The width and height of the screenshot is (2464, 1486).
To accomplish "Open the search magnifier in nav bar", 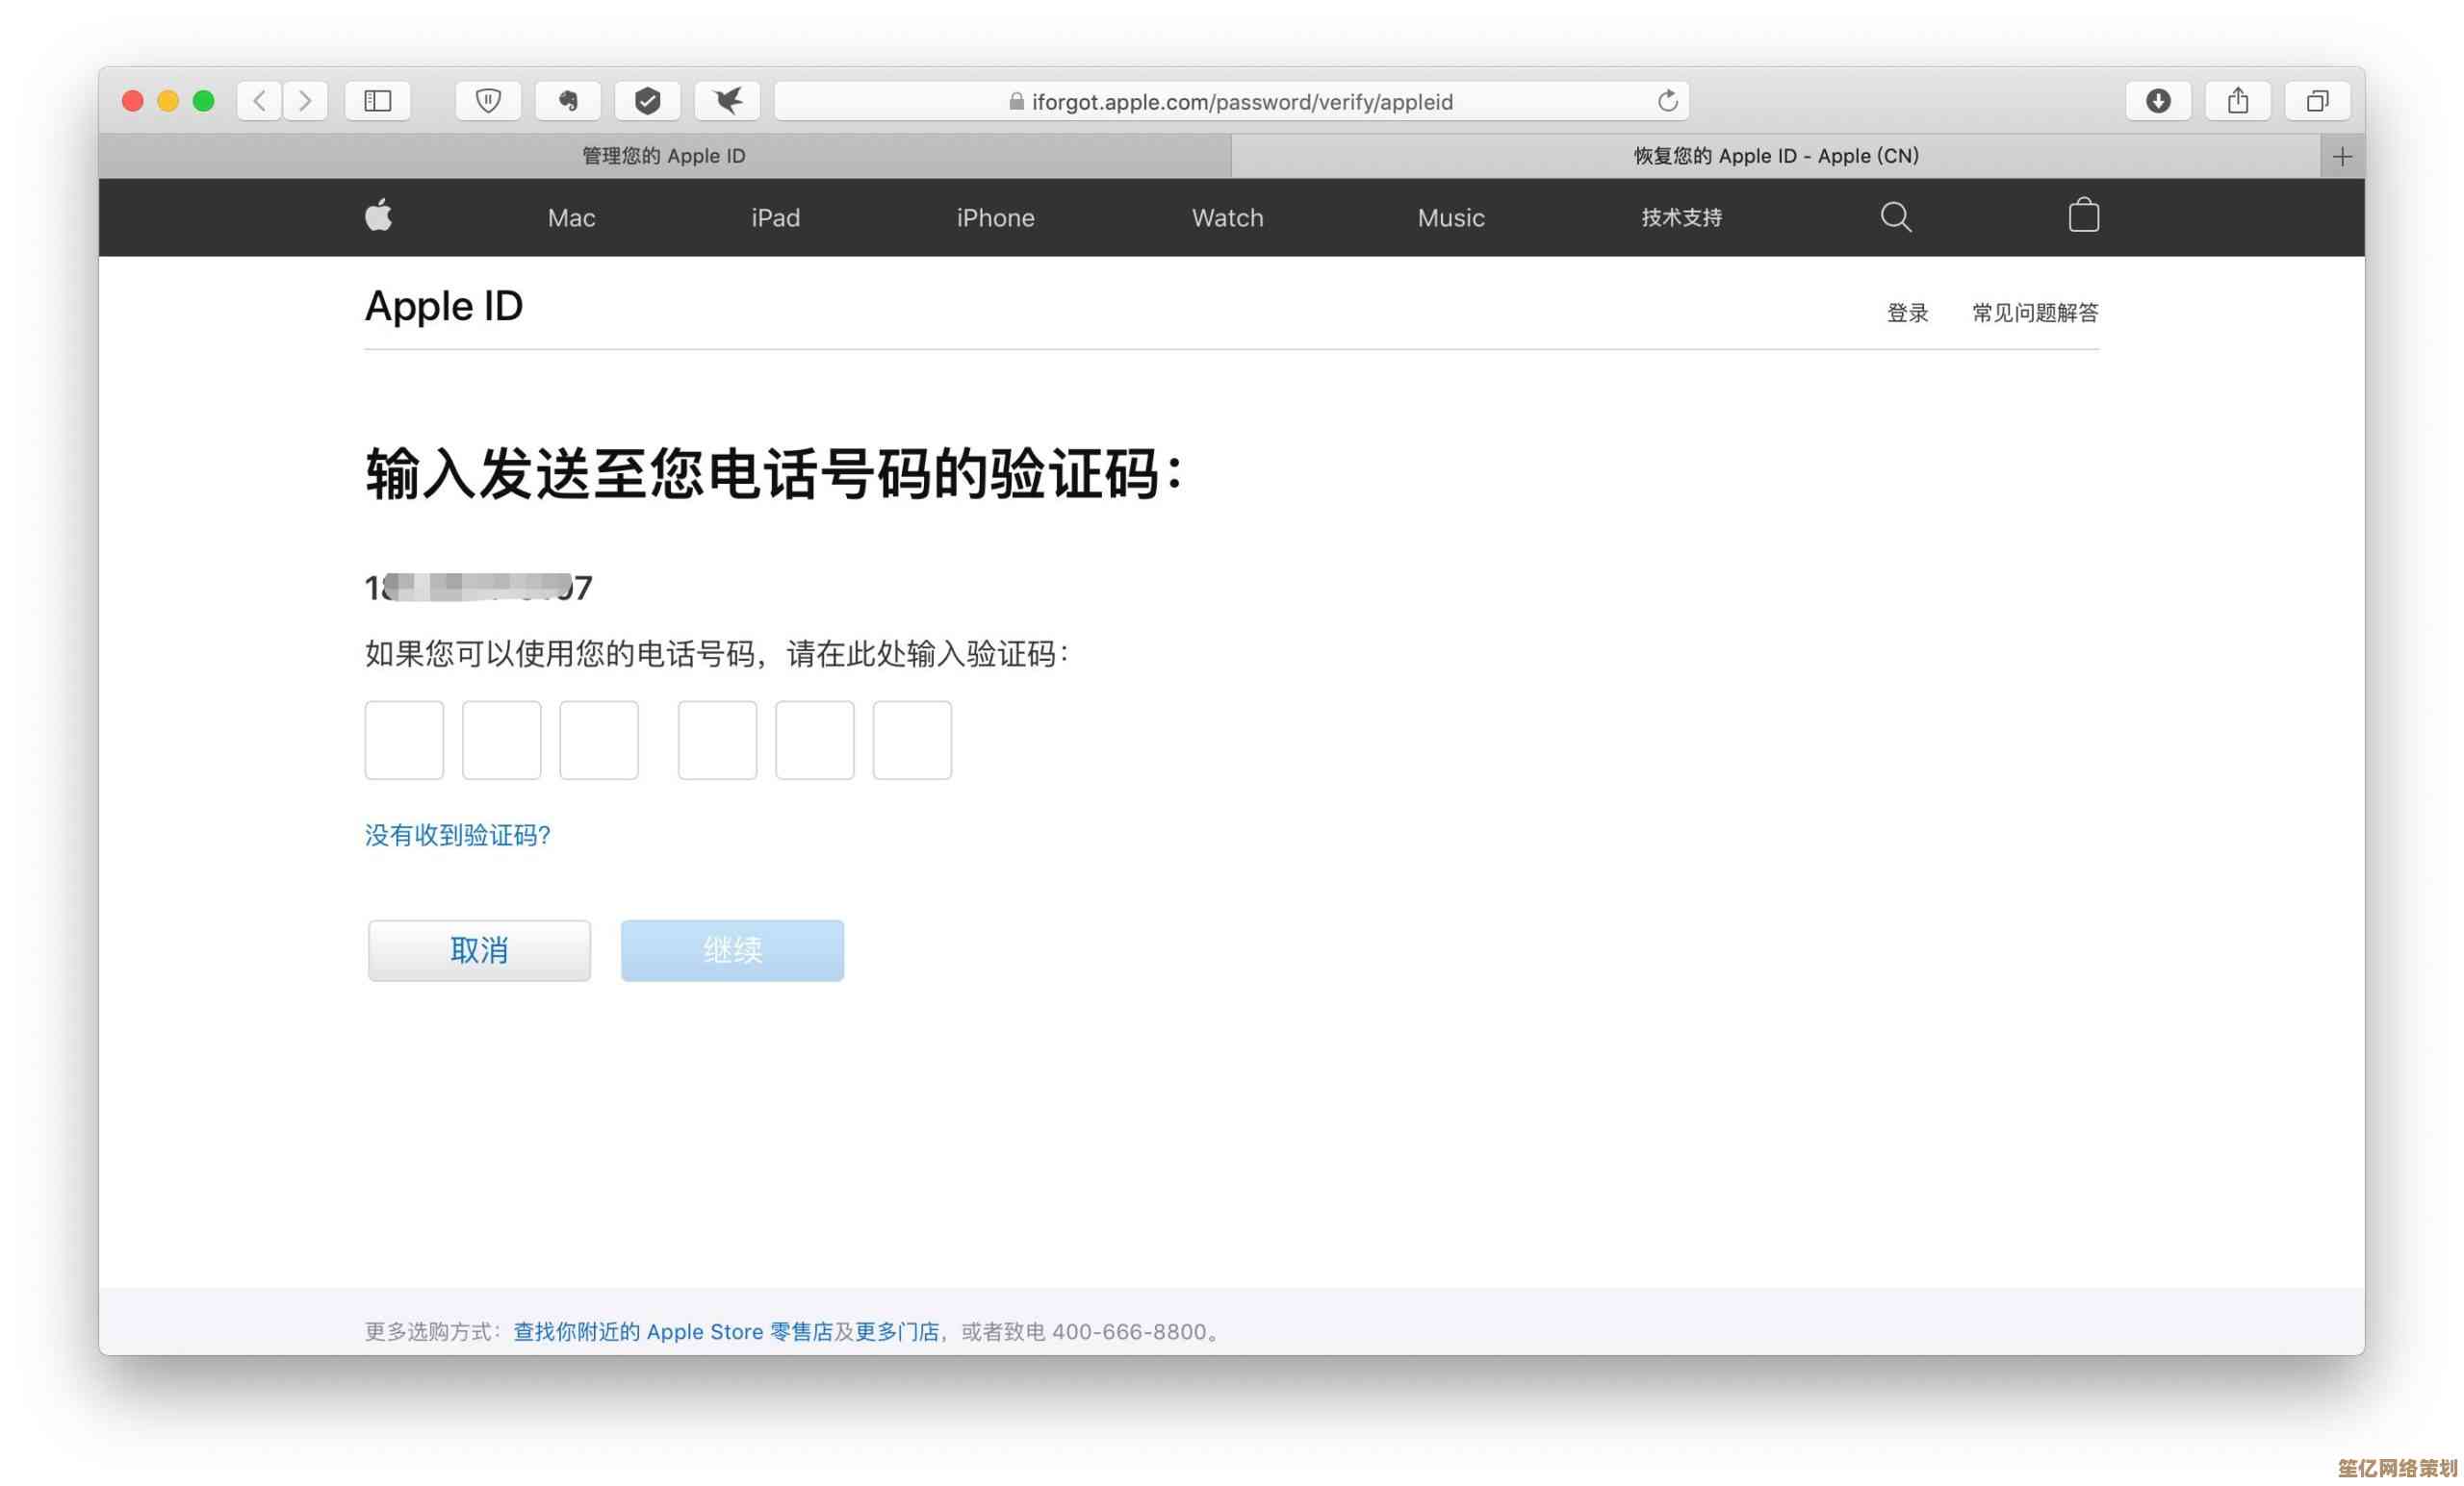I will (1895, 216).
